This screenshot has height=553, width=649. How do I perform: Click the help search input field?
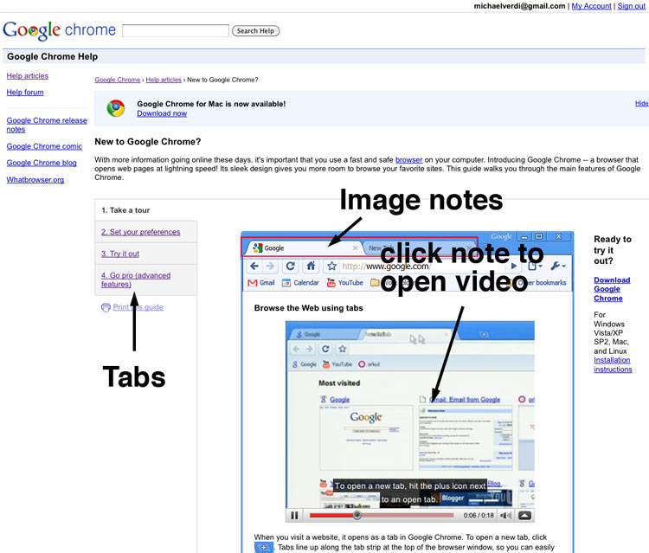pyautogui.click(x=176, y=30)
